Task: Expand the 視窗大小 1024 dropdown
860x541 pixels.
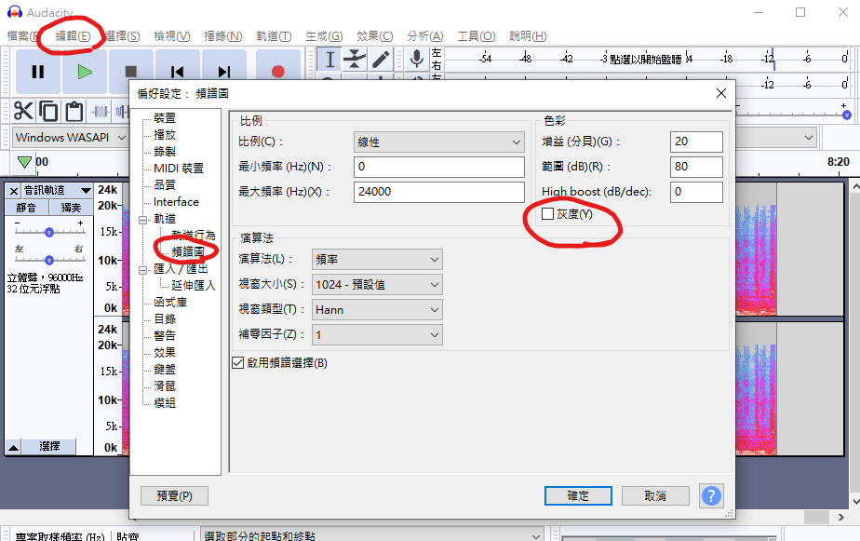Action: 377,285
